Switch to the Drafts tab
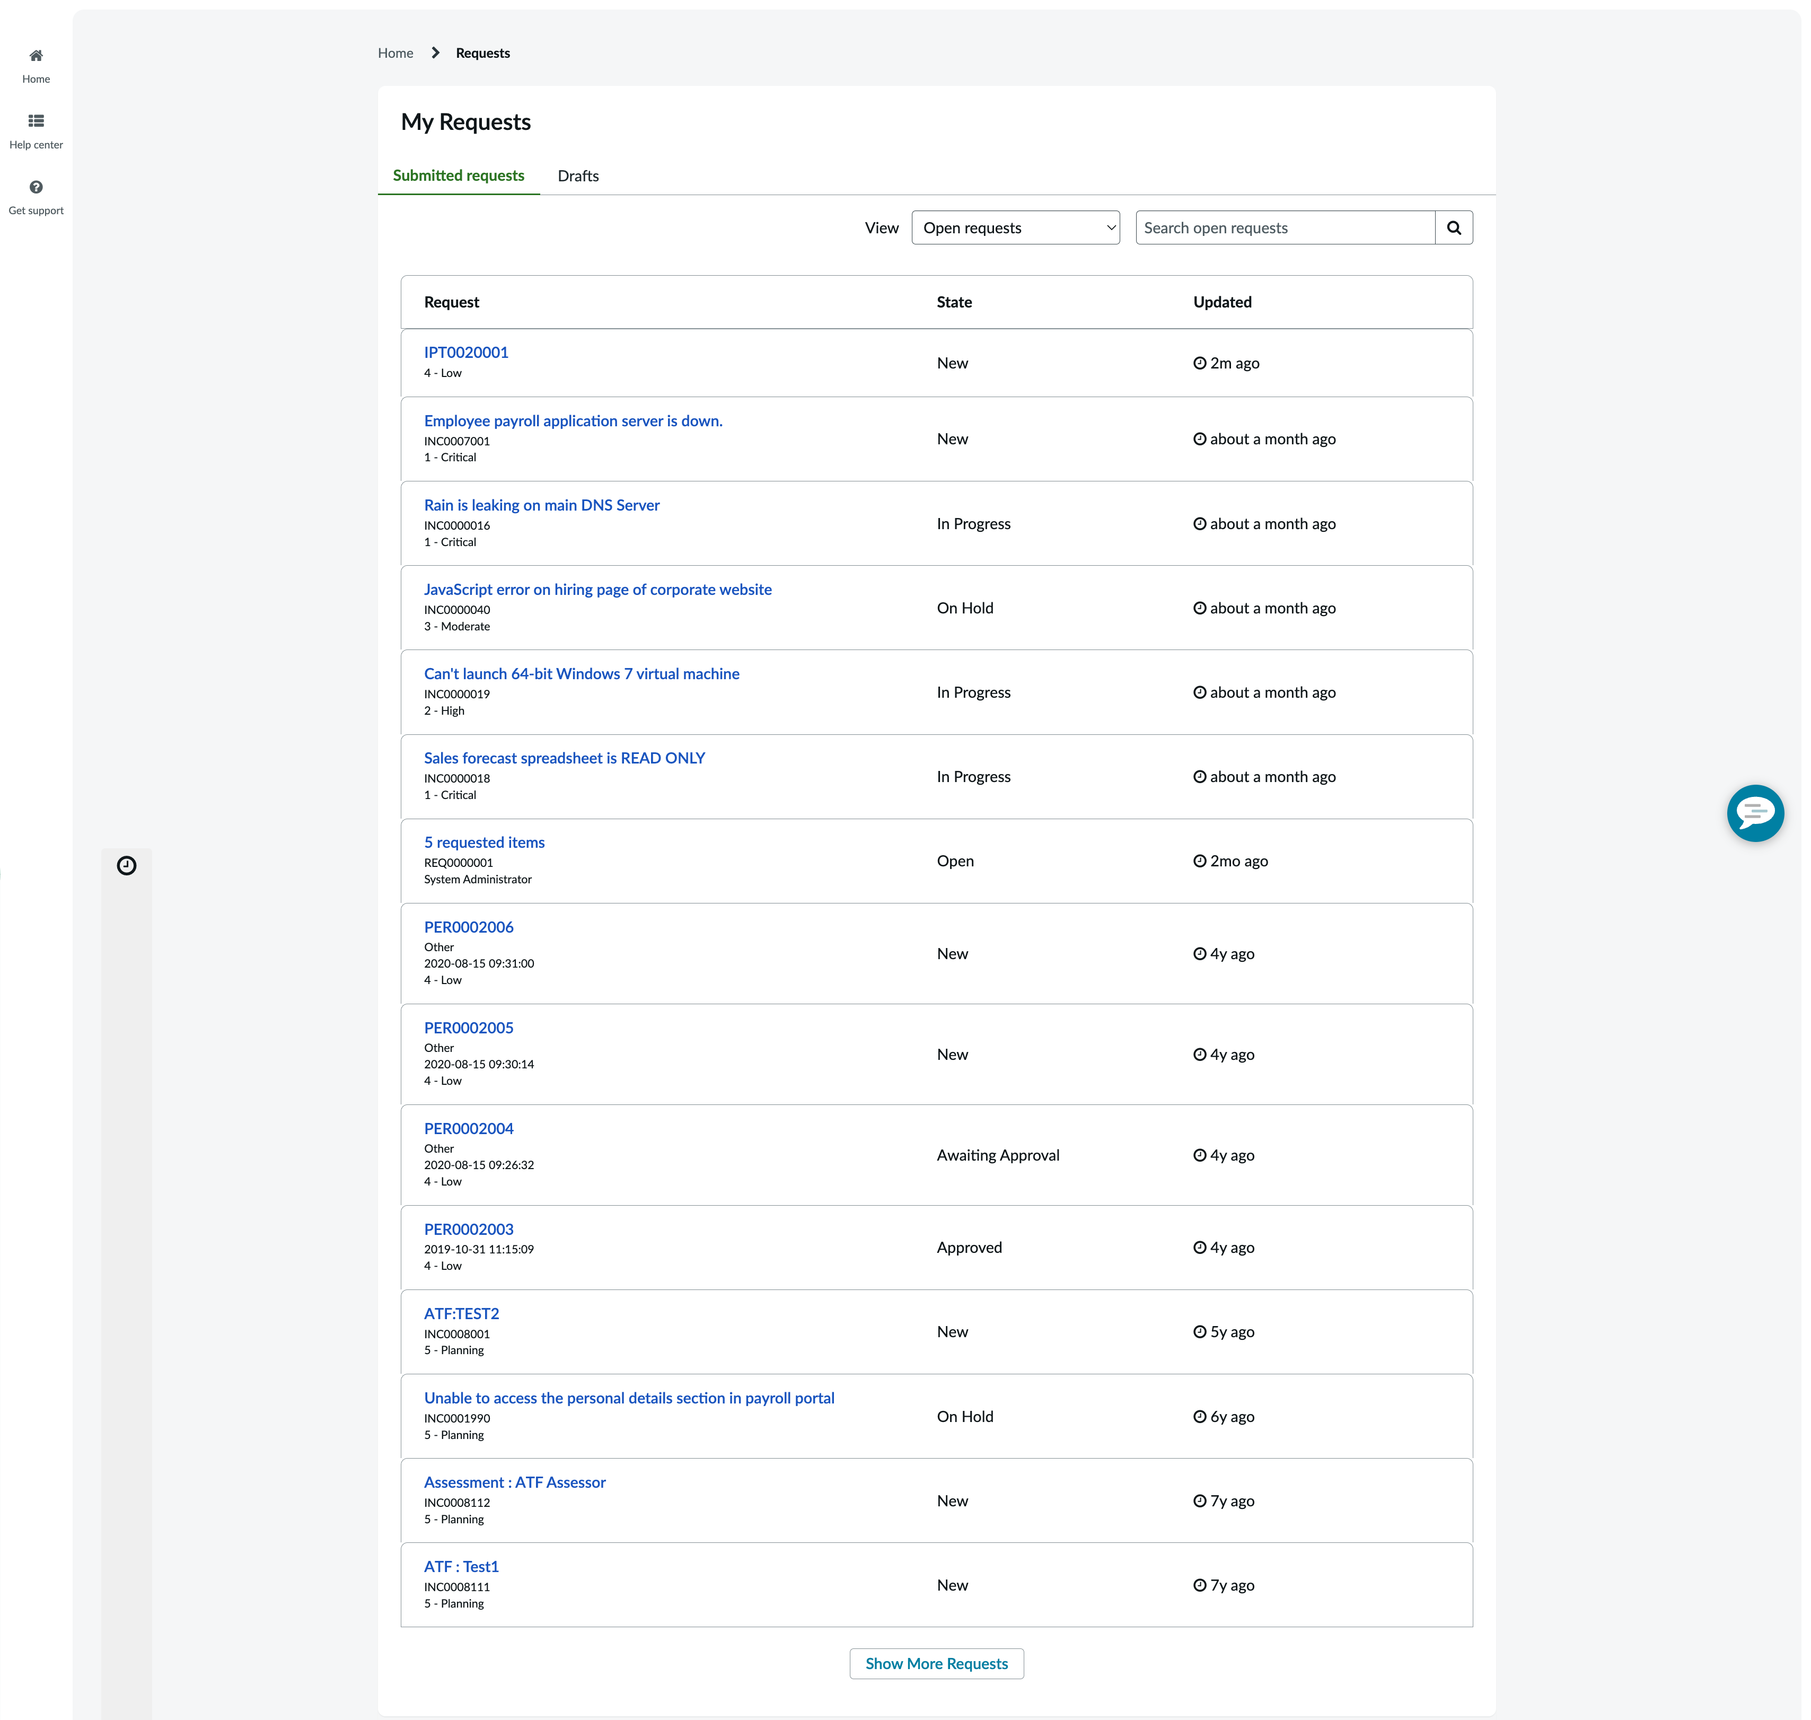Screen dimensions: 1811x1720 click(x=578, y=176)
